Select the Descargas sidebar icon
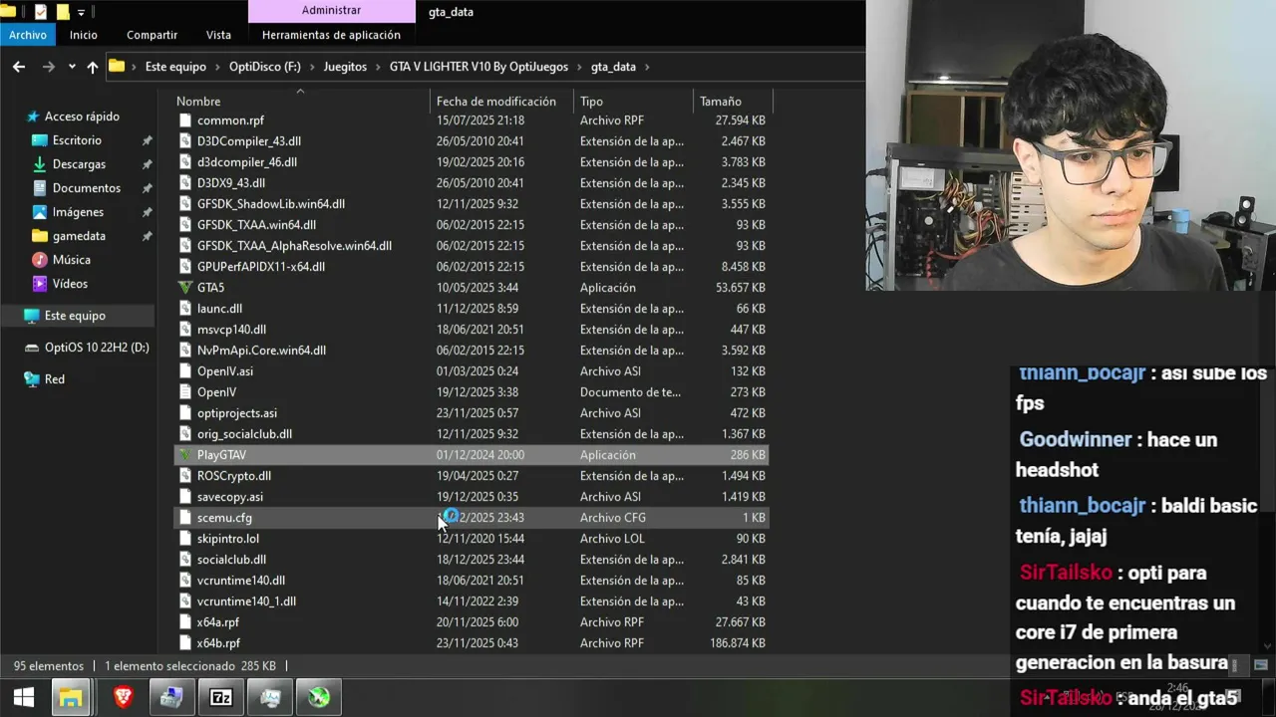1276x717 pixels. pyautogui.click(x=40, y=164)
